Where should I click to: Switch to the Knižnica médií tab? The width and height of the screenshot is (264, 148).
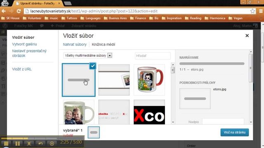click(x=104, y=44)
